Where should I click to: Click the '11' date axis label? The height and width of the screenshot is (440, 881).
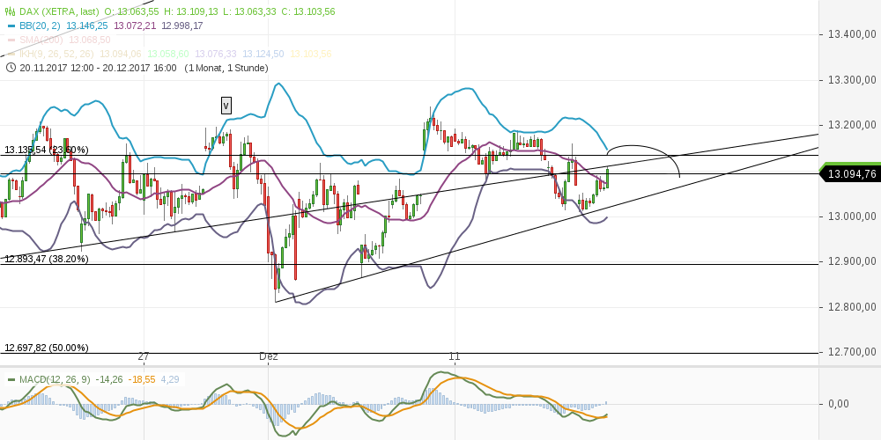(455, 356)
